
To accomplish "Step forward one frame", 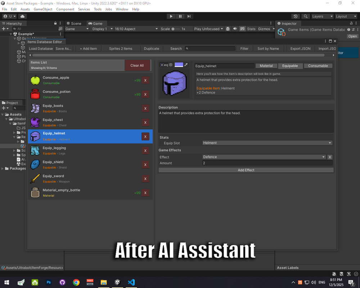I will (x=189, y=16).
